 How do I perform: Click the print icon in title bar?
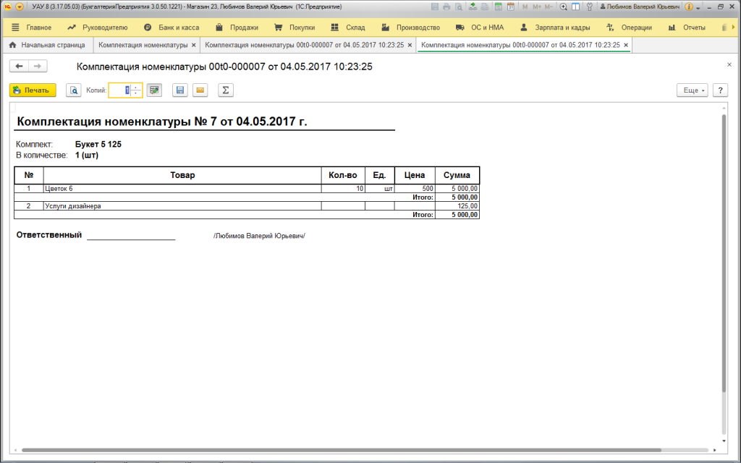446,7
